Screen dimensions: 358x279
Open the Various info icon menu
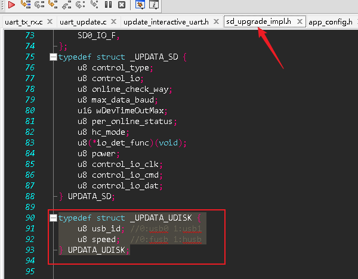point(154,5)
